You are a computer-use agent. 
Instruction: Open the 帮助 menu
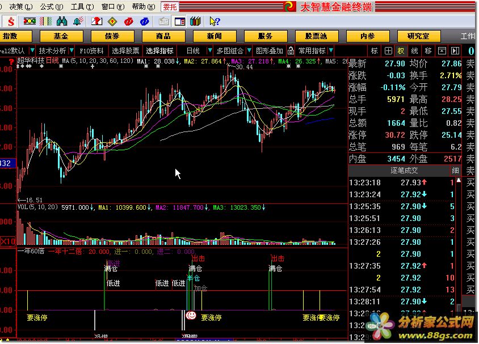click(x=143, y=6)
